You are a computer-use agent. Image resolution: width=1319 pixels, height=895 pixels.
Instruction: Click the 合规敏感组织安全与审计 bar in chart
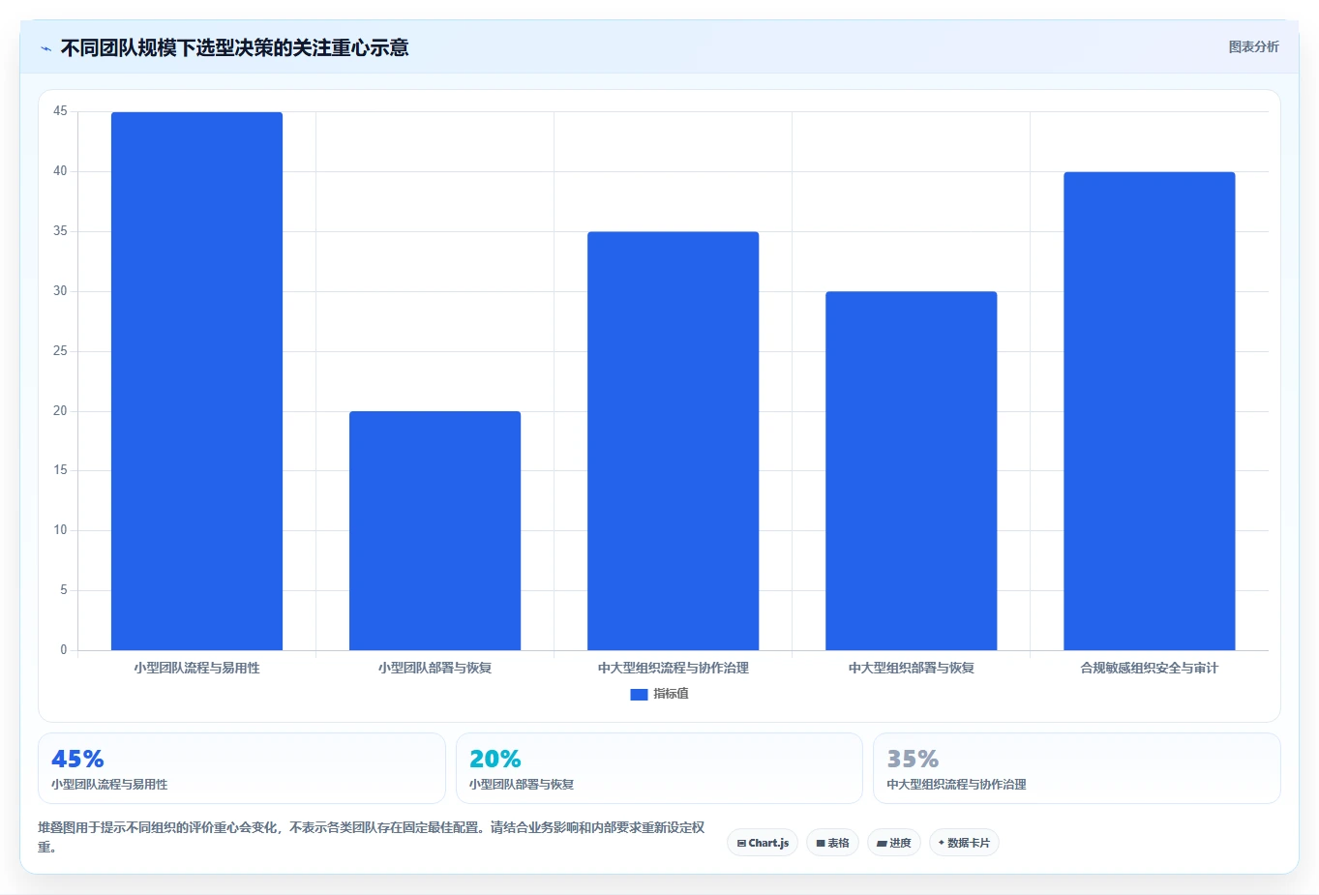[x=1150, y=411]
